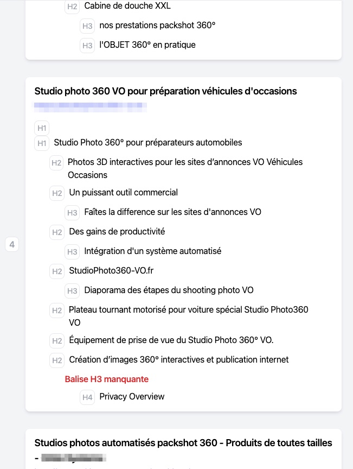353x469 pixels.
Task: Click H2 badge beside Un puissant outil commercial
Action: pos(57,193)
